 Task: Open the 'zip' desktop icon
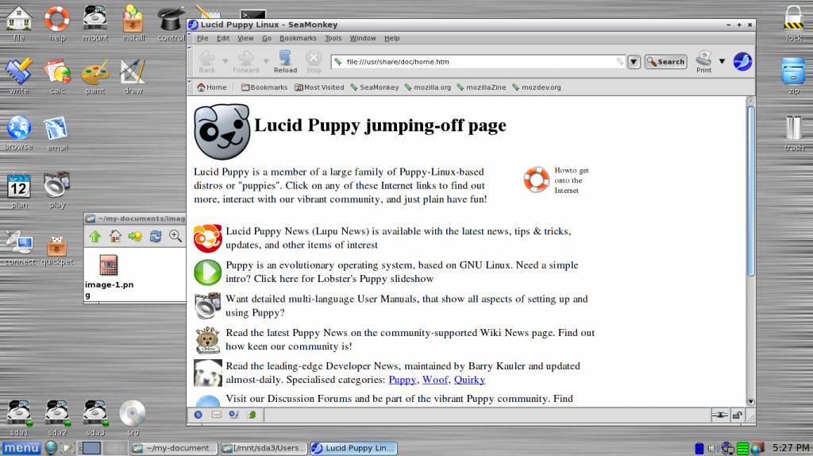coord(793,76)
